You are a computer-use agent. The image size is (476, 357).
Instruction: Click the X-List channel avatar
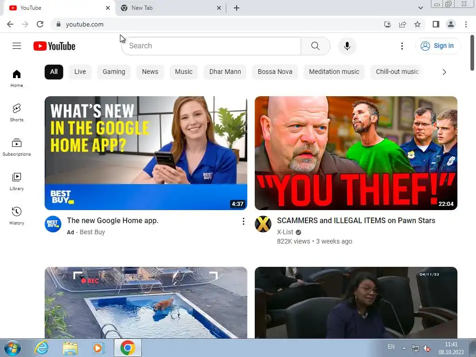(x=263, y=224)
